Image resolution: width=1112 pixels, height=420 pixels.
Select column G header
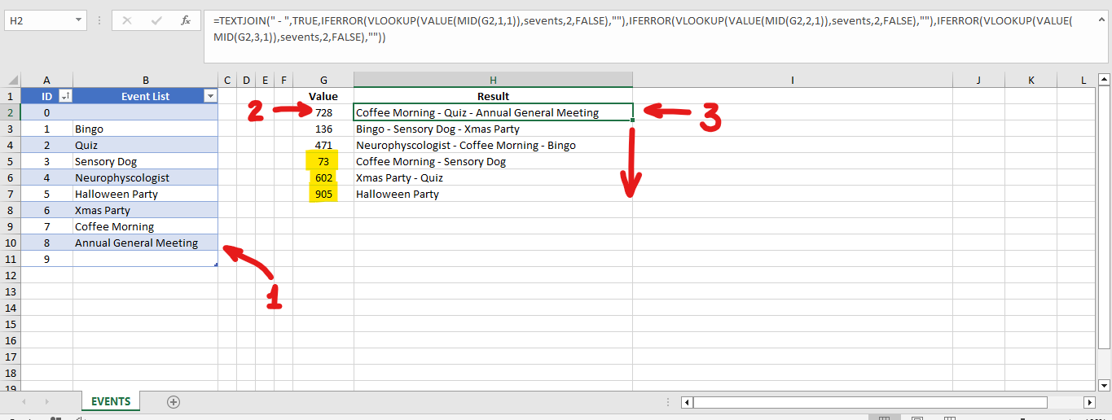click(323, 80)
